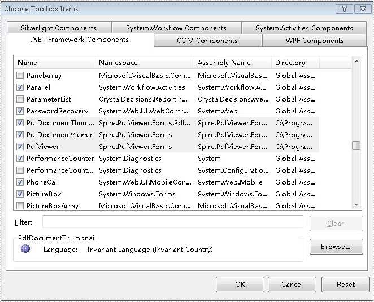Uncheck the PictureBox checkbox
Screen dimensions: 374x302
20,194
